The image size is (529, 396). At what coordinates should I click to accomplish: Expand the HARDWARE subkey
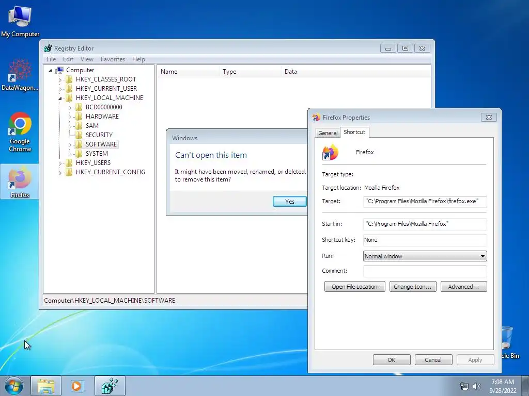point(70,117)
